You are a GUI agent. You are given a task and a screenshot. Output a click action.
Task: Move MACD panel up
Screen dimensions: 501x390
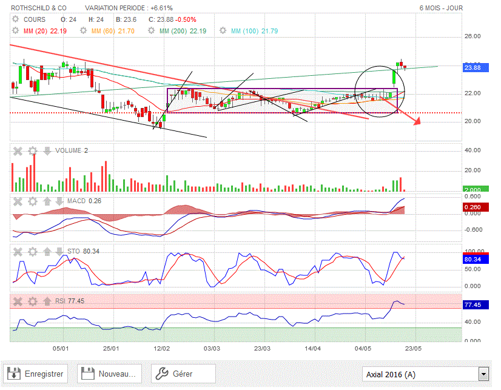point(46,201)
